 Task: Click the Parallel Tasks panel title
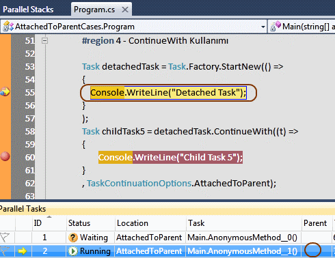(23, 209)
